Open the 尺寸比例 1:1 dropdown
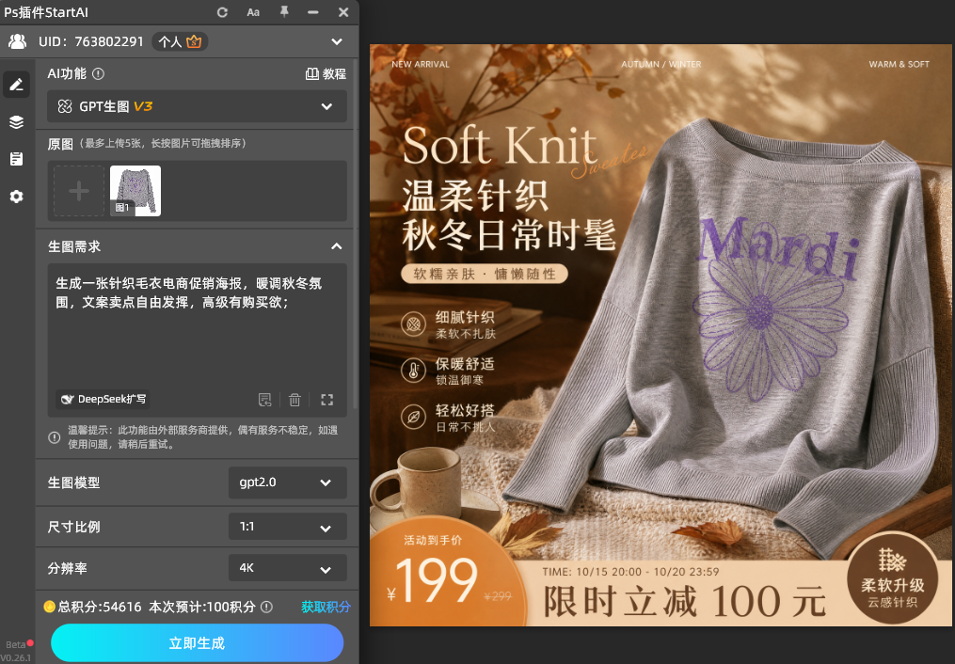 click(288, 527)
